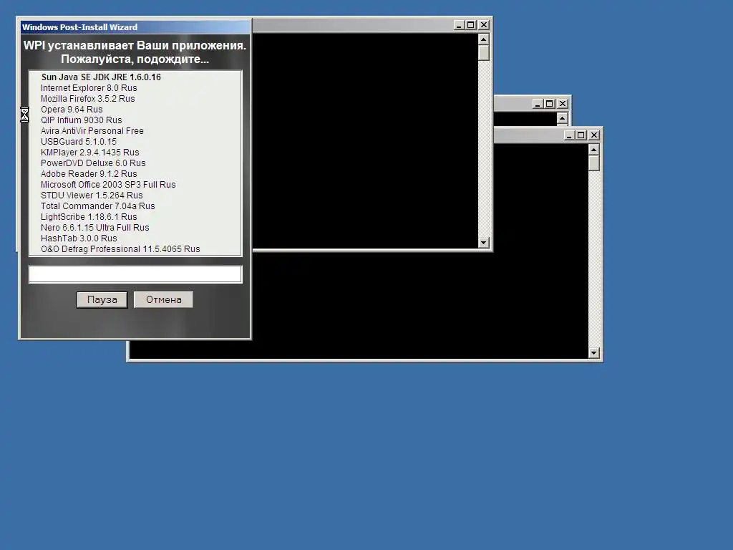Click the hourglass icon beside the list
Screen dimensions: 733x550
(25, 115)
